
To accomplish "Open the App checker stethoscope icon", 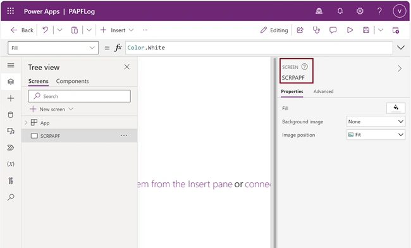I will (316, 30).
